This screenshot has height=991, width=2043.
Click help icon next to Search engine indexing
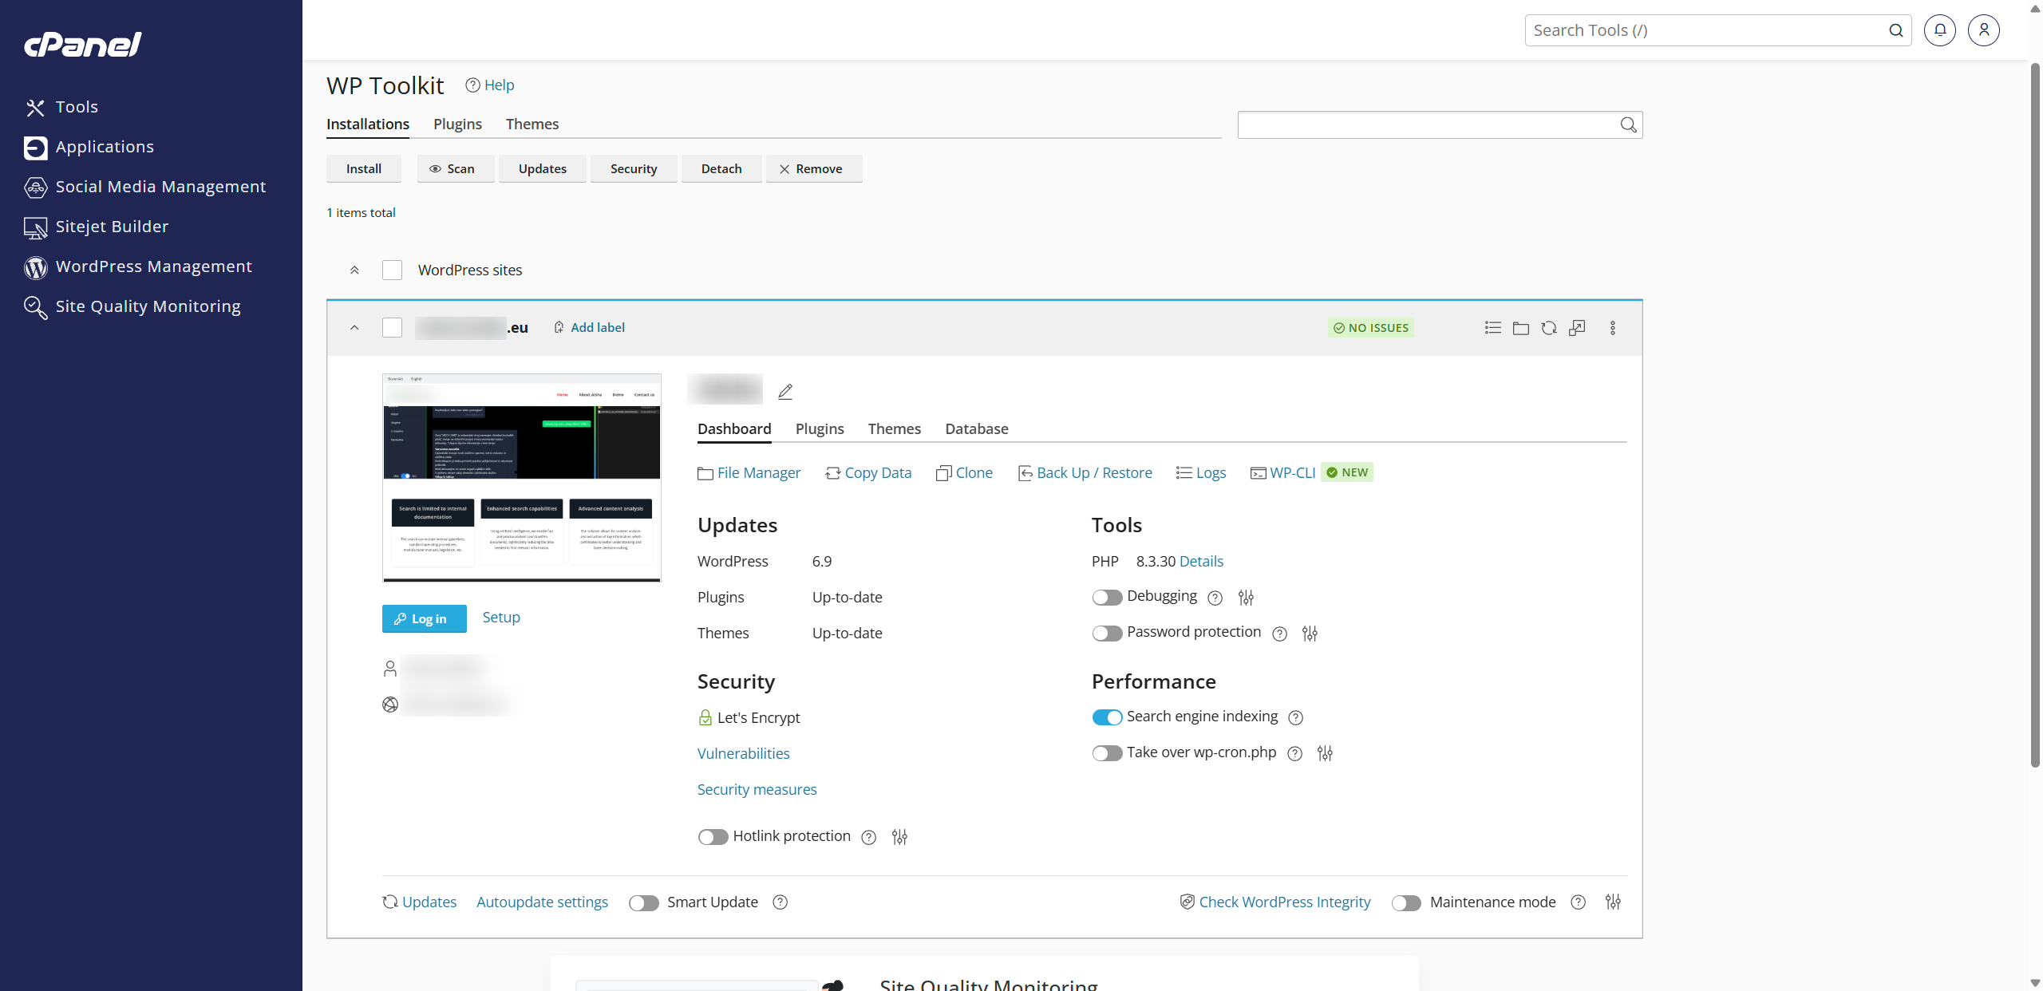pos(1296,717)
